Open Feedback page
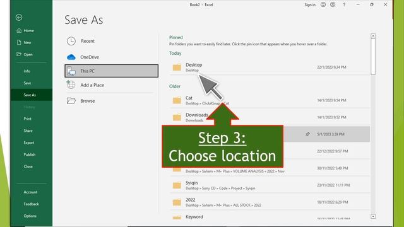 31,204
